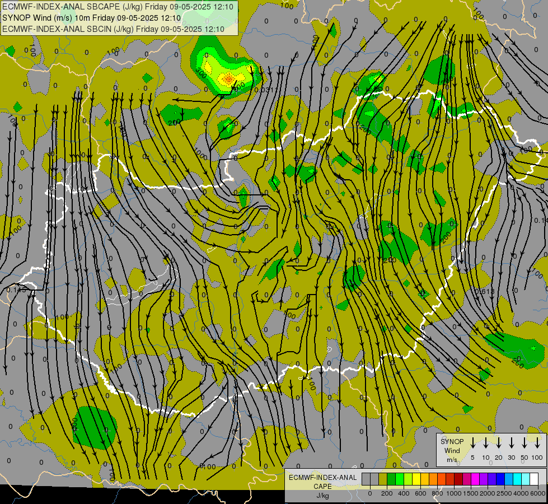Screen dimensions: 548x504
Task: Select the dark red swatch right of 1000 tick
Action: point(459,479)
